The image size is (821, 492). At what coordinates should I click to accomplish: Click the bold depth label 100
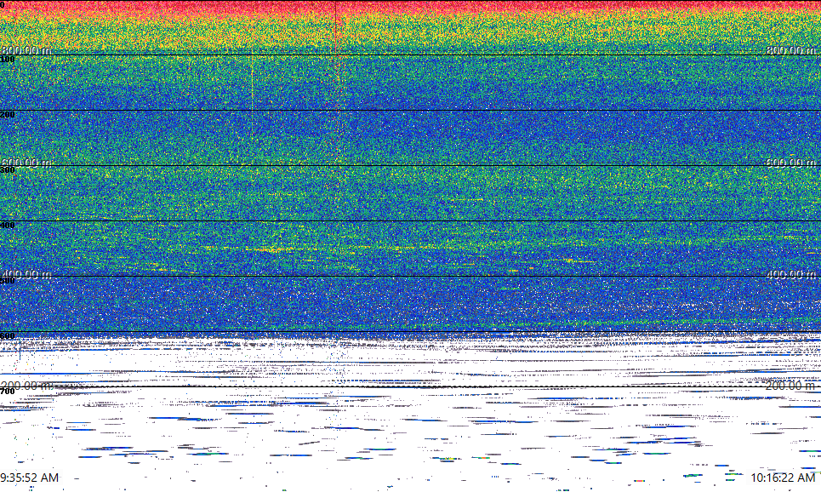8,60
